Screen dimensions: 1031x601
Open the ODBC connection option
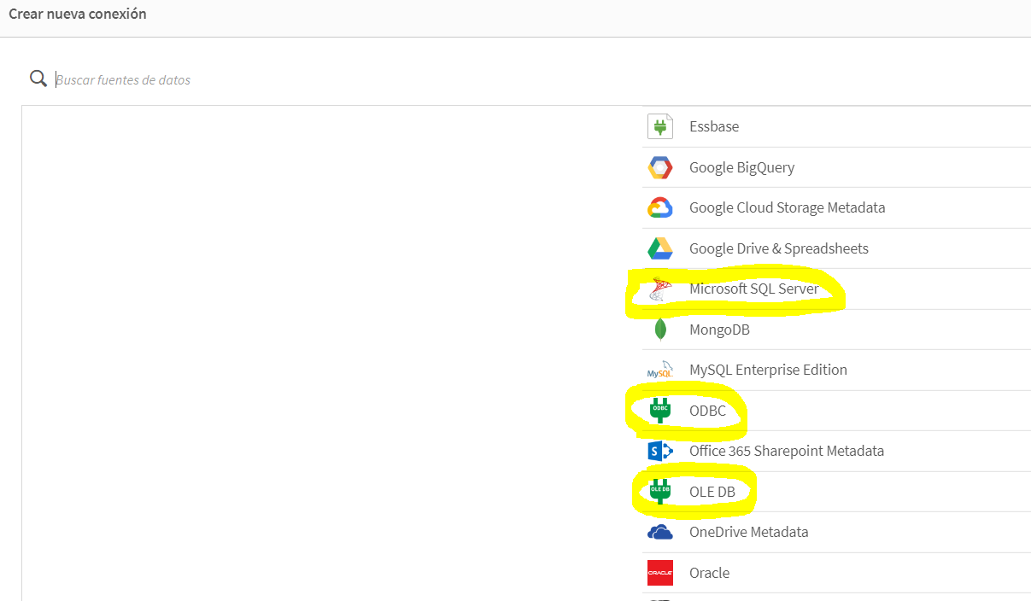[x=708, y=410]
